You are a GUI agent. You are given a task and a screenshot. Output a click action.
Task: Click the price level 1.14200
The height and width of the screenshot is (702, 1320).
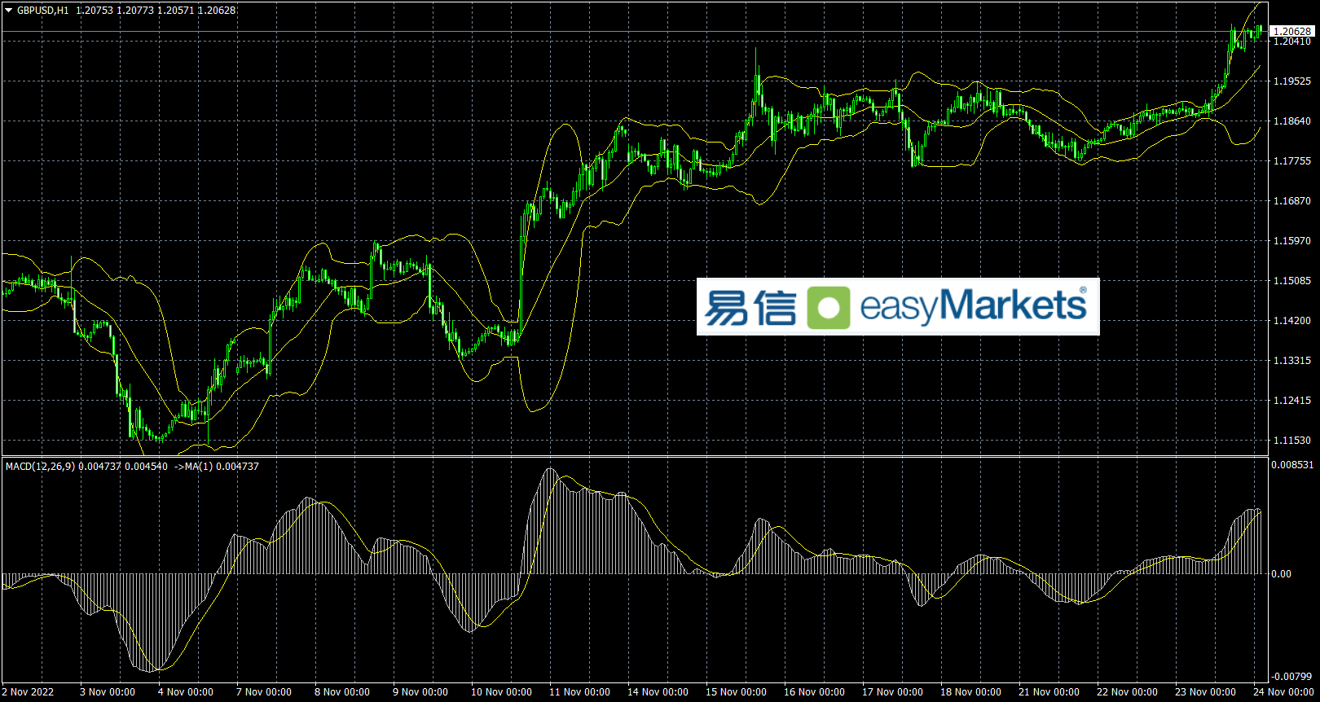1292,321
